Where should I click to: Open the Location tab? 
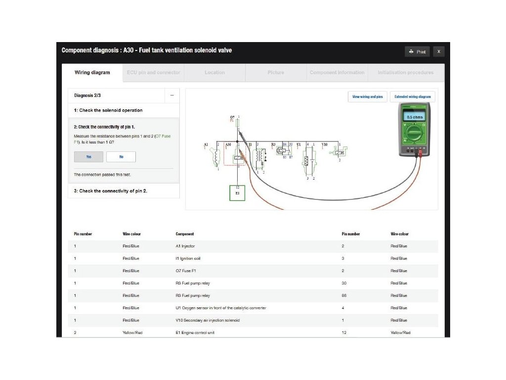(x=214, y=73)
